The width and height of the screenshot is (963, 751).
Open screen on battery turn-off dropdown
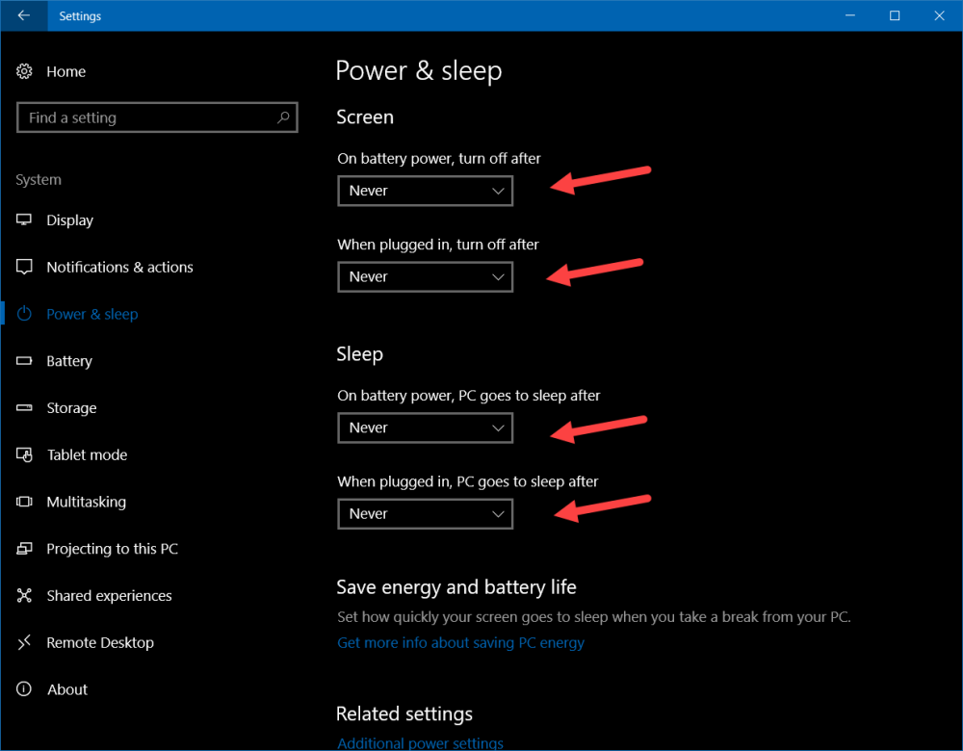(x=425, y=191)
